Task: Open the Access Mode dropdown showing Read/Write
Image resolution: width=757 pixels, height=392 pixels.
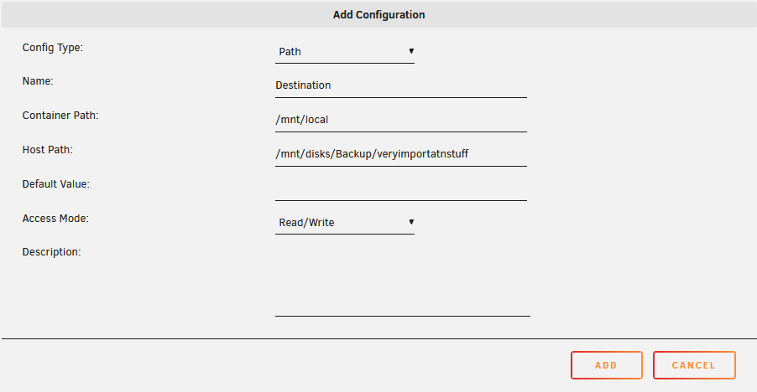Action: pyautogui.click(x=345, y=223)
